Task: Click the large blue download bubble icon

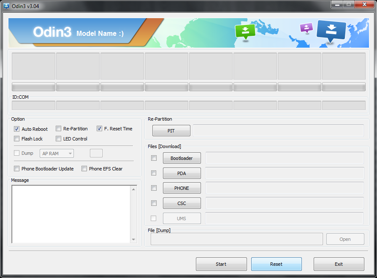Action: [x=331, y=31]
